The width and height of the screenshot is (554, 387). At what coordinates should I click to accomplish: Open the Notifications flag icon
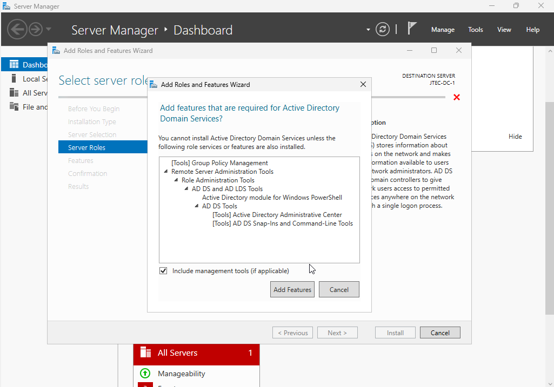tap(412, 28)
